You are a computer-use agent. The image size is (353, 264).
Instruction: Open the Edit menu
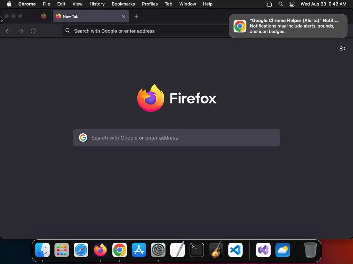tap(61, 4)
